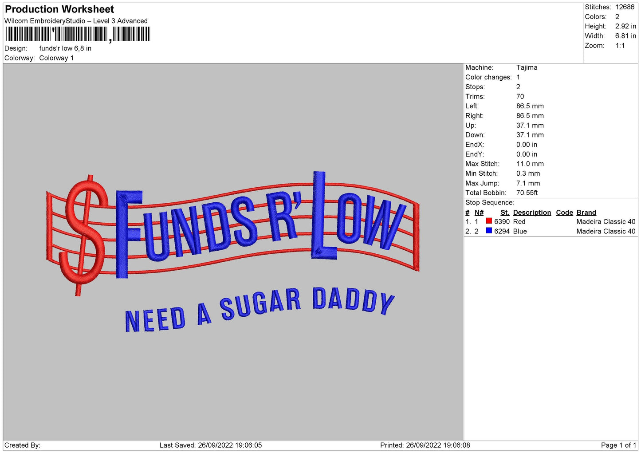Click the 'Colorway 1' value
Screen dimensions: 641x453
(56, 58)
